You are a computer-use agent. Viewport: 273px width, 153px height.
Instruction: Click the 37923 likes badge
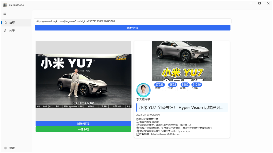pos(160,85)
